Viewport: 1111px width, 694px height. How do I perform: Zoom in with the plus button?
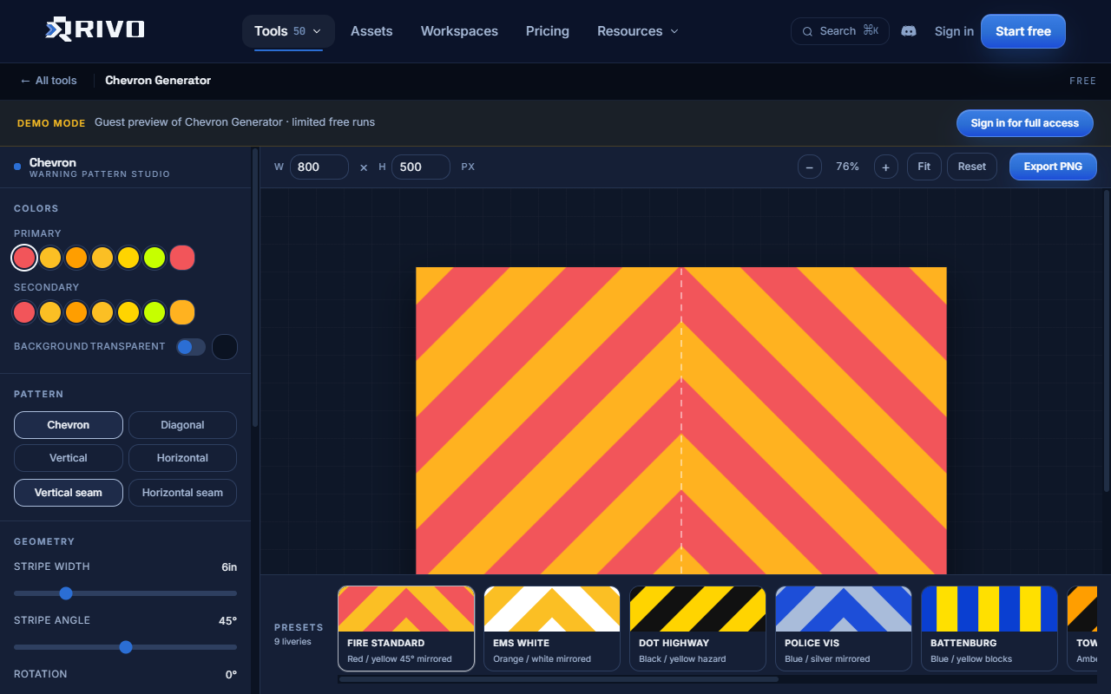(885, 167)
